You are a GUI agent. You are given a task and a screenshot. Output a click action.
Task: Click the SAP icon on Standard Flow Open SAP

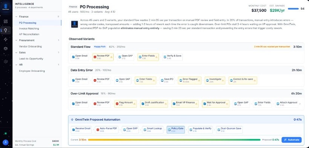click(119, 57)
